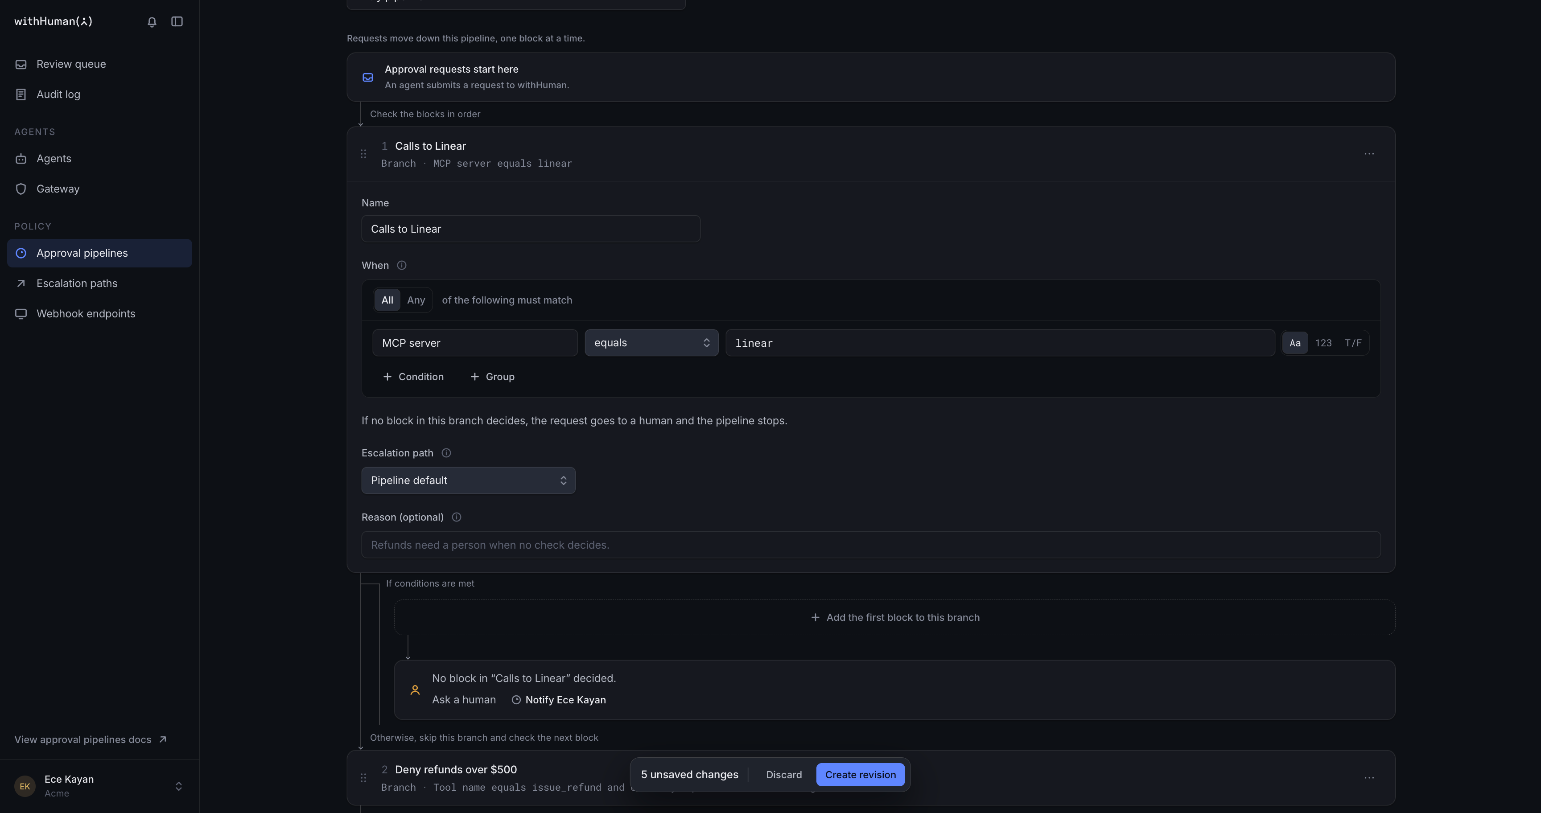Screen dimensions: 1541x813
Task: Focus the Reason (optional) text field
Action: [x=871, y=545]
